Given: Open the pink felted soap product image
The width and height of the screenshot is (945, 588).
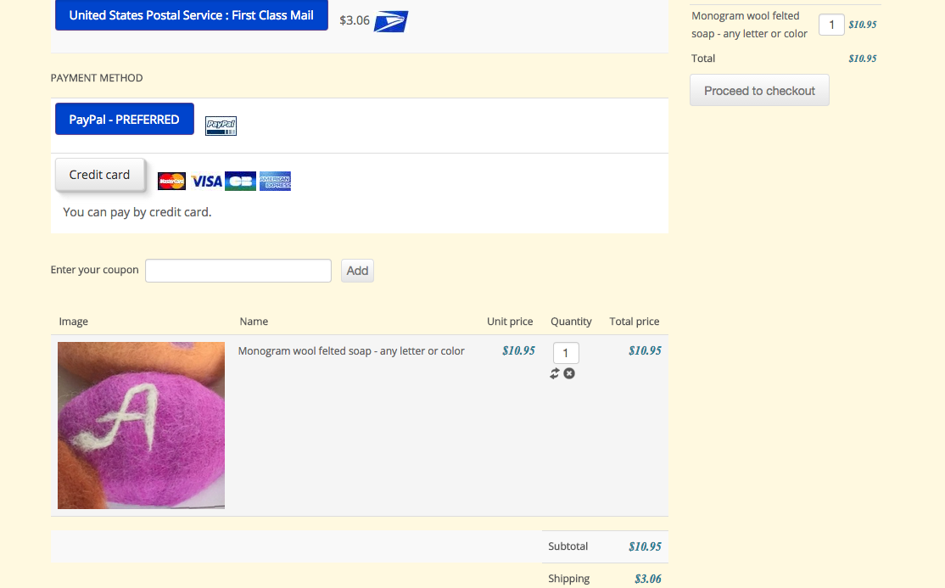Looking at the screenshot, I should click(x=141, y=425).
